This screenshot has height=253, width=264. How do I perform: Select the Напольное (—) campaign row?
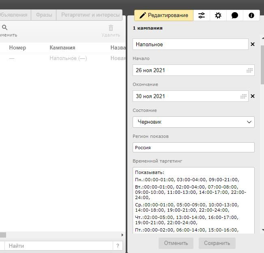[62, 58]
